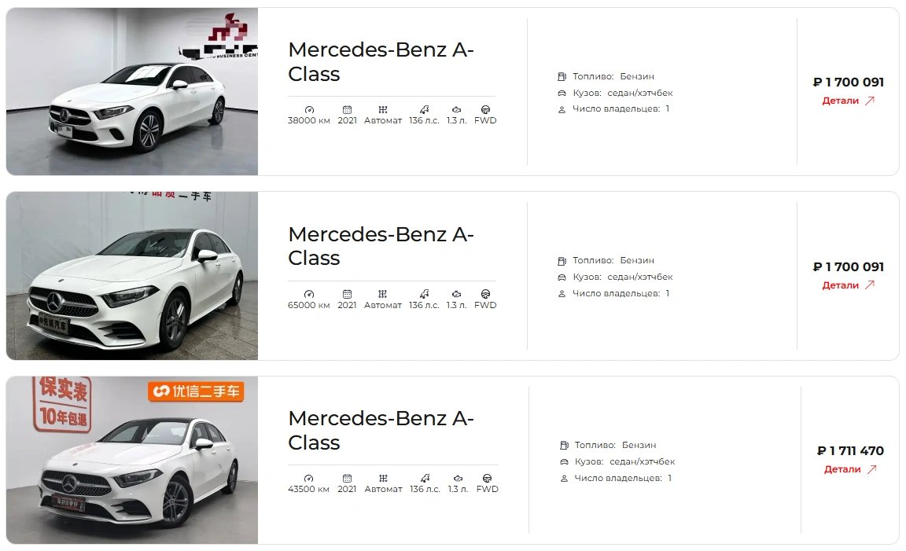Click owner person icon in third listing
Screen dimensions: 906x551
564,478
